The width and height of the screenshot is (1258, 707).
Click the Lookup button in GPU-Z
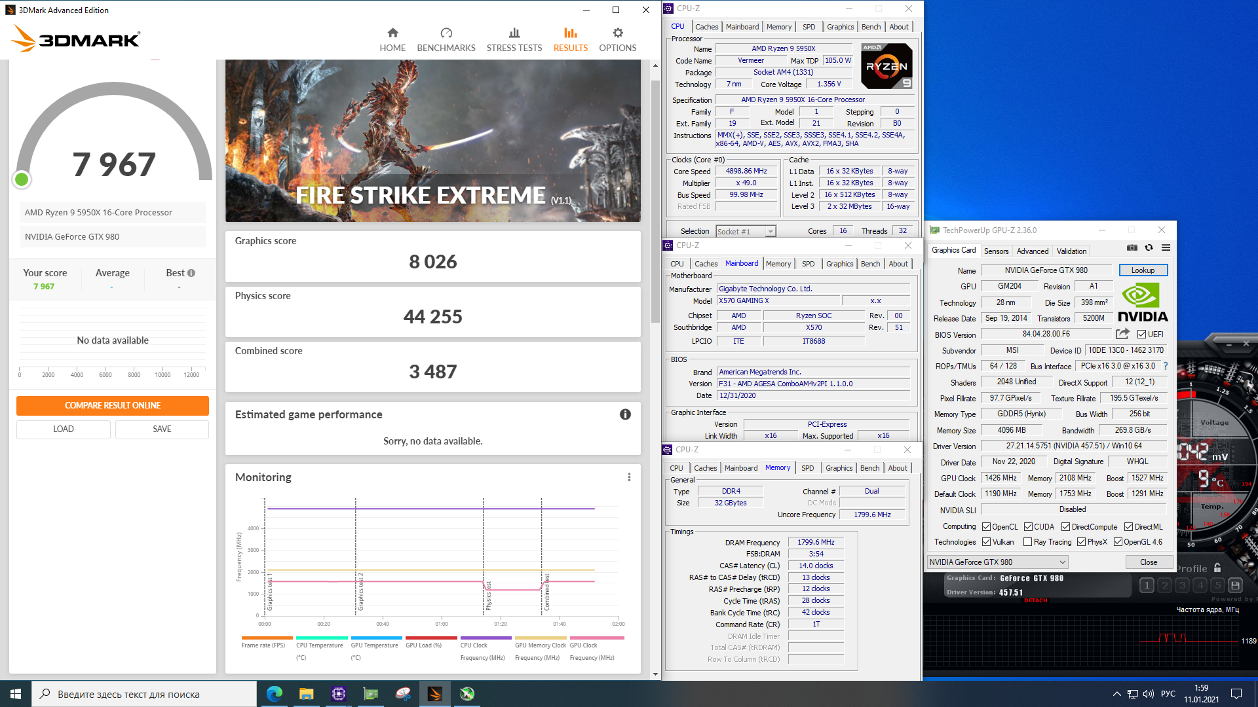pos(1143,270)
